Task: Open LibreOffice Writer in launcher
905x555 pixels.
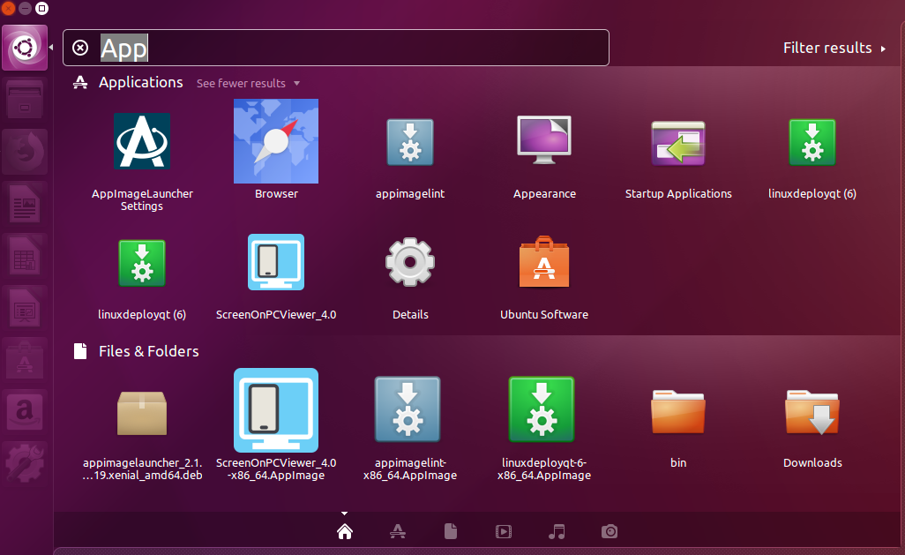Action: click(25, 204)
